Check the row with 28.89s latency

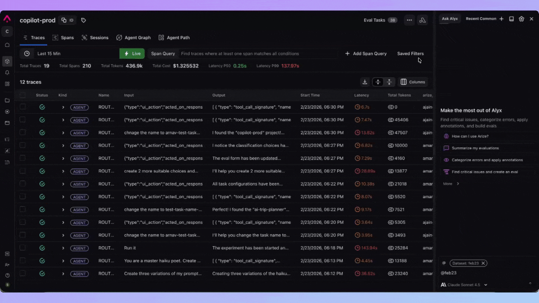point(23,171)
